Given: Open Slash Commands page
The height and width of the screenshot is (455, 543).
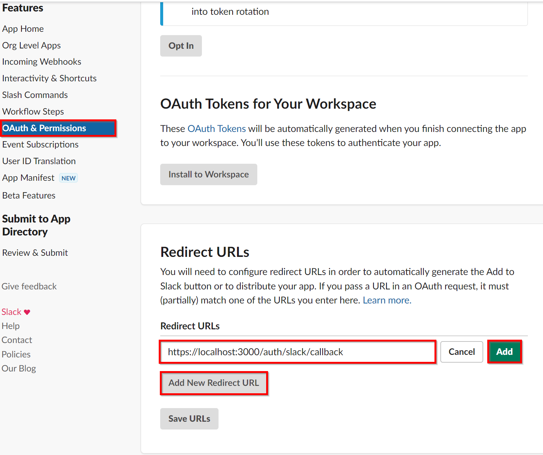Looking at the screenshot, I should click(x=35, y=95).
